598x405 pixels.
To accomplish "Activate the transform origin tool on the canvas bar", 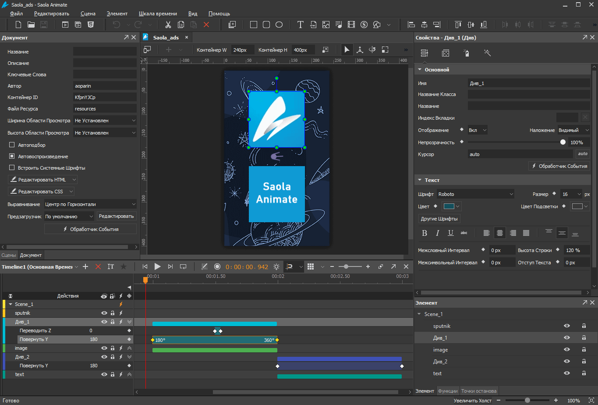I will click(360, 50).
